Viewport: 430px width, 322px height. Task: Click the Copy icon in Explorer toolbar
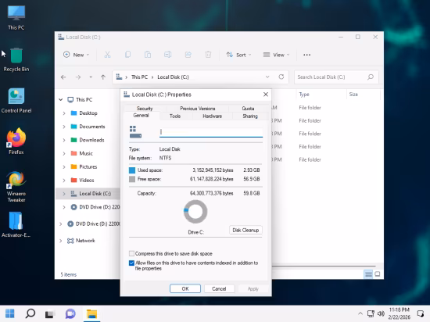127,55
